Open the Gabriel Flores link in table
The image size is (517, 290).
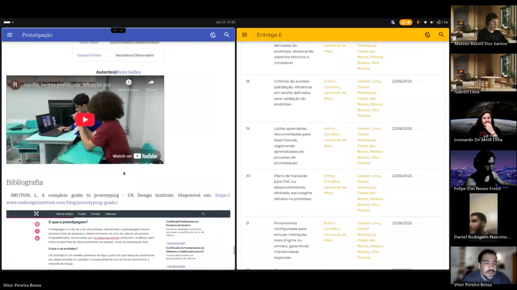click(x=89, y=55)
